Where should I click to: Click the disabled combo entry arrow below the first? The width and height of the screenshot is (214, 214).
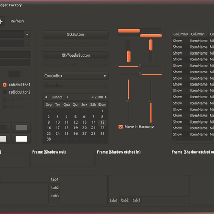click(x=27, y=43)
